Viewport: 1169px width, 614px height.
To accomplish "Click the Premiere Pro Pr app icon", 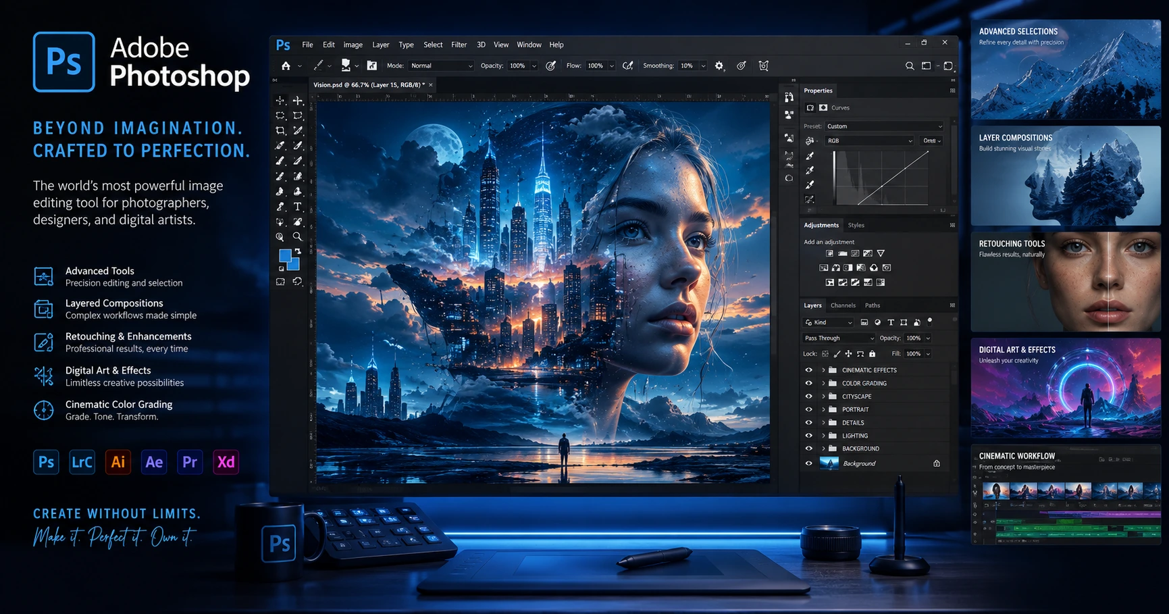I will [x=190, y=462].
